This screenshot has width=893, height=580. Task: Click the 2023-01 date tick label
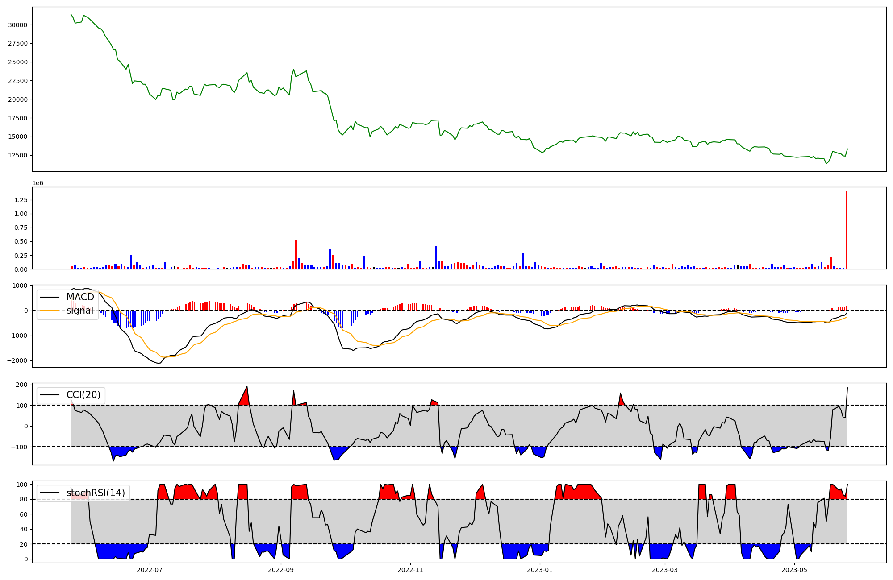coord(540,570)
